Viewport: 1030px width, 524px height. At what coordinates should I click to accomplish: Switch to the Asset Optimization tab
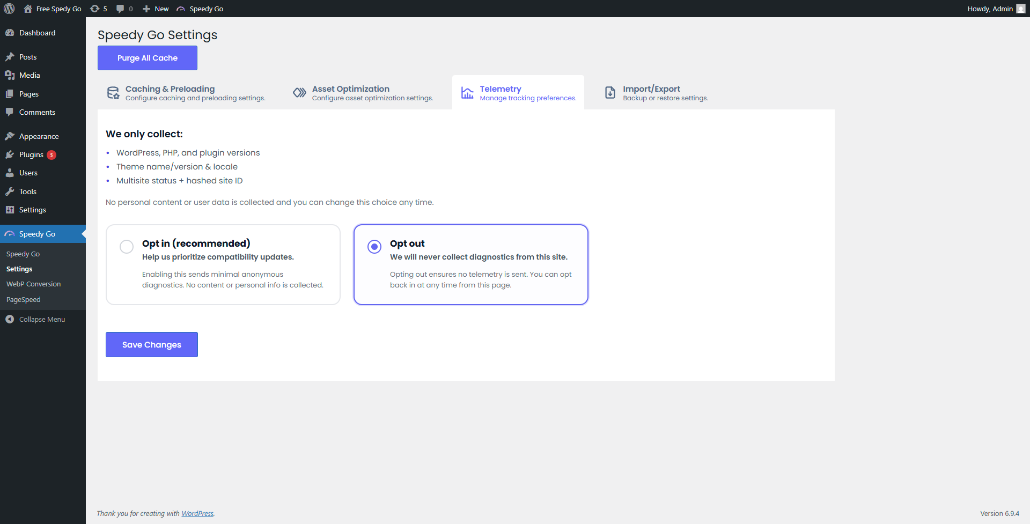coord(363,93)
